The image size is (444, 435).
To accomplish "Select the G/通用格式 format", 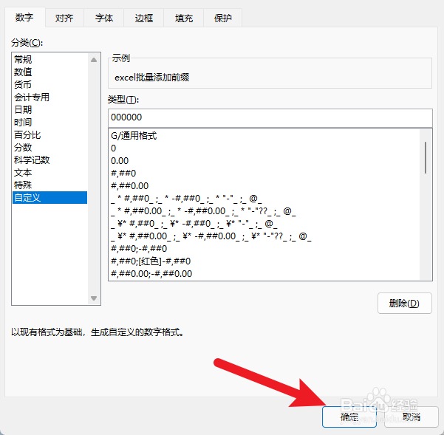I will coord(264,136).
